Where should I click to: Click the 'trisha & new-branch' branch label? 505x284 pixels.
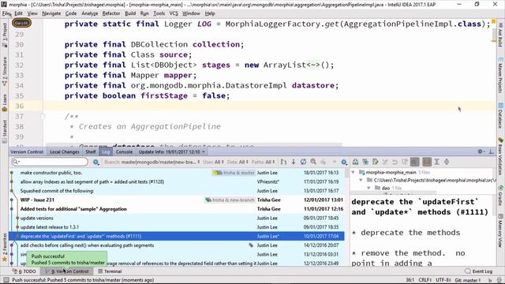click(x=230, y=200)
